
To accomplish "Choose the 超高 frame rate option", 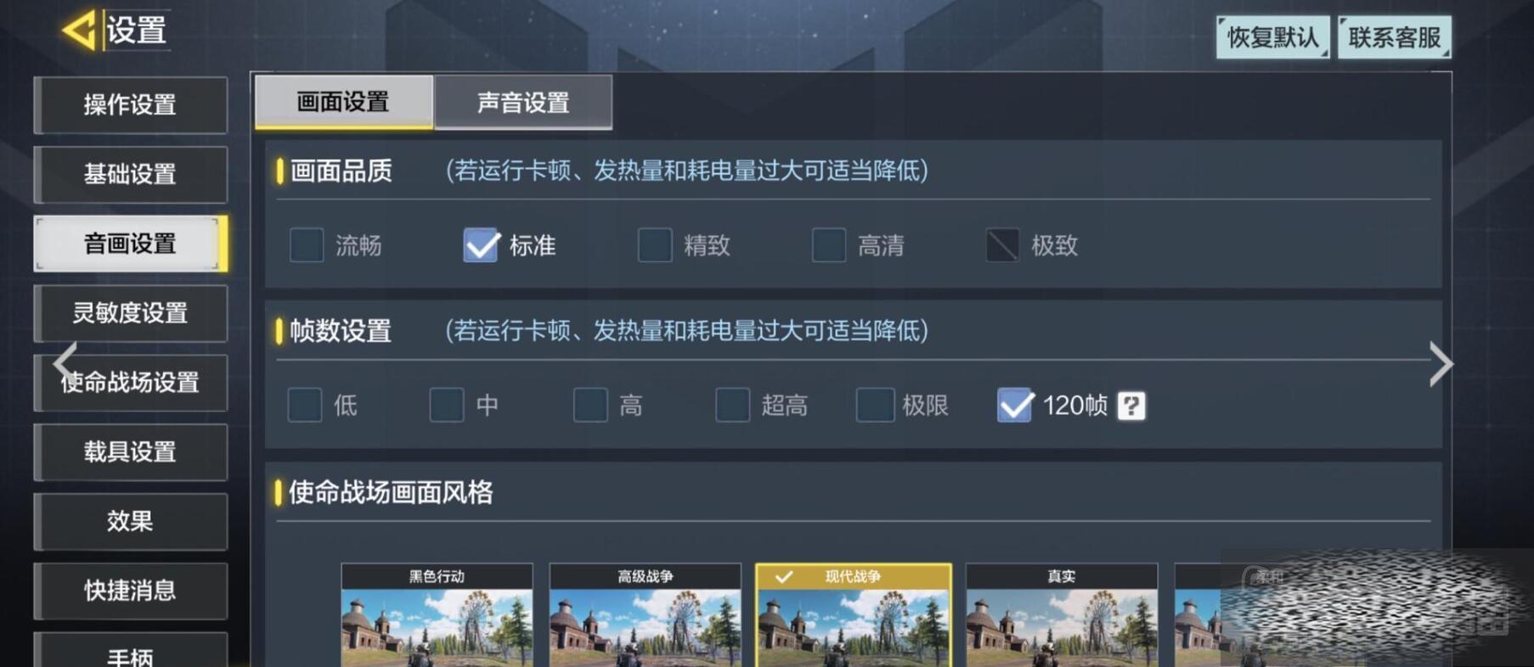I will [732, 405].
